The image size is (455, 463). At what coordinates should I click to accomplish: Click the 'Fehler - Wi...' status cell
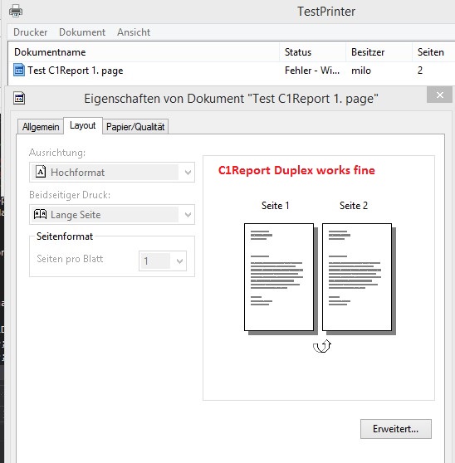click(x=312, y=71)
